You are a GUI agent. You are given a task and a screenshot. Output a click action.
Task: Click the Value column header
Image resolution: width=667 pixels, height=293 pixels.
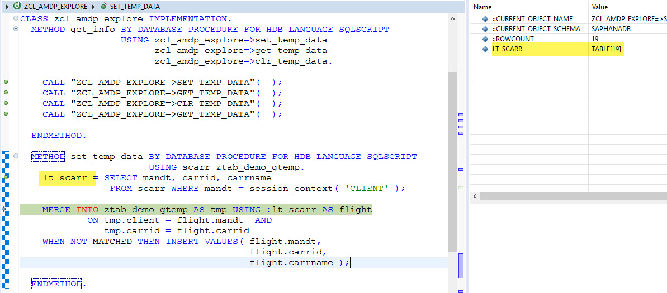600,7
